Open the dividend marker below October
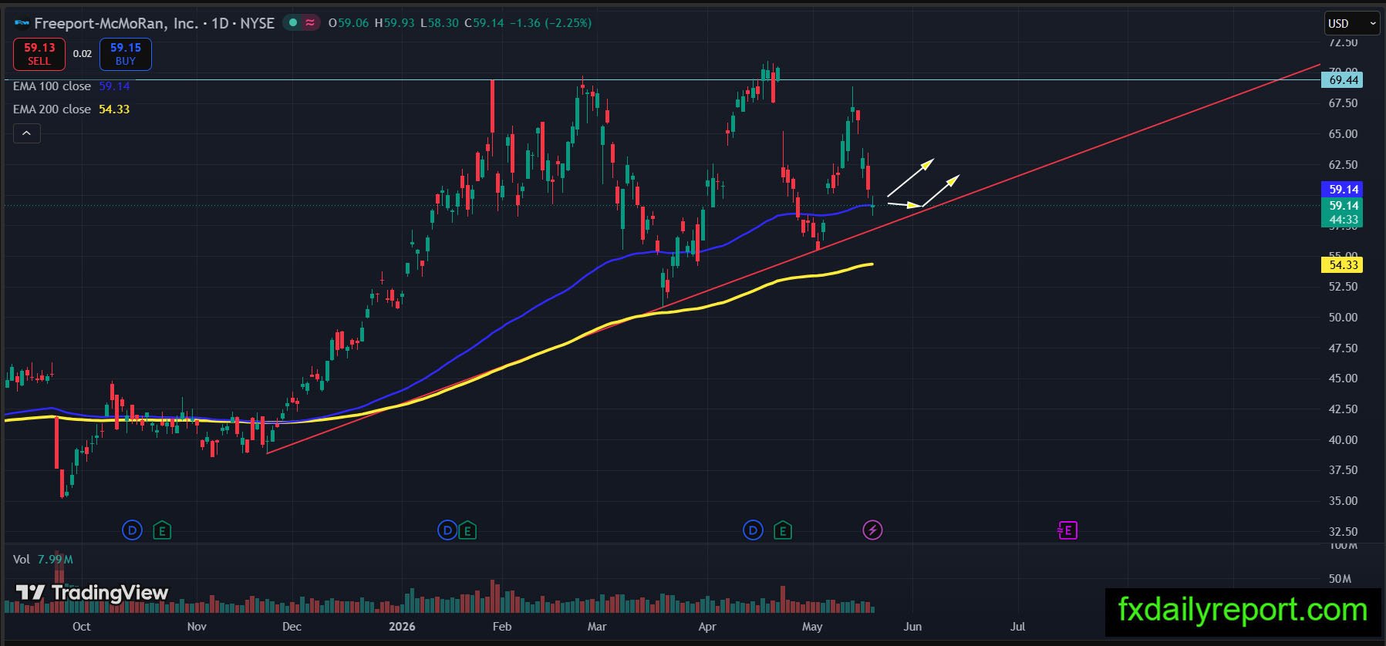 (x=133, y=530)
